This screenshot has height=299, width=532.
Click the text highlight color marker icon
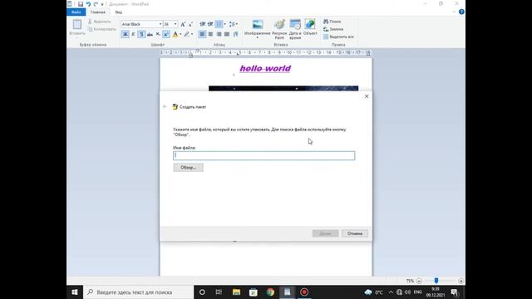click(186, 34)
